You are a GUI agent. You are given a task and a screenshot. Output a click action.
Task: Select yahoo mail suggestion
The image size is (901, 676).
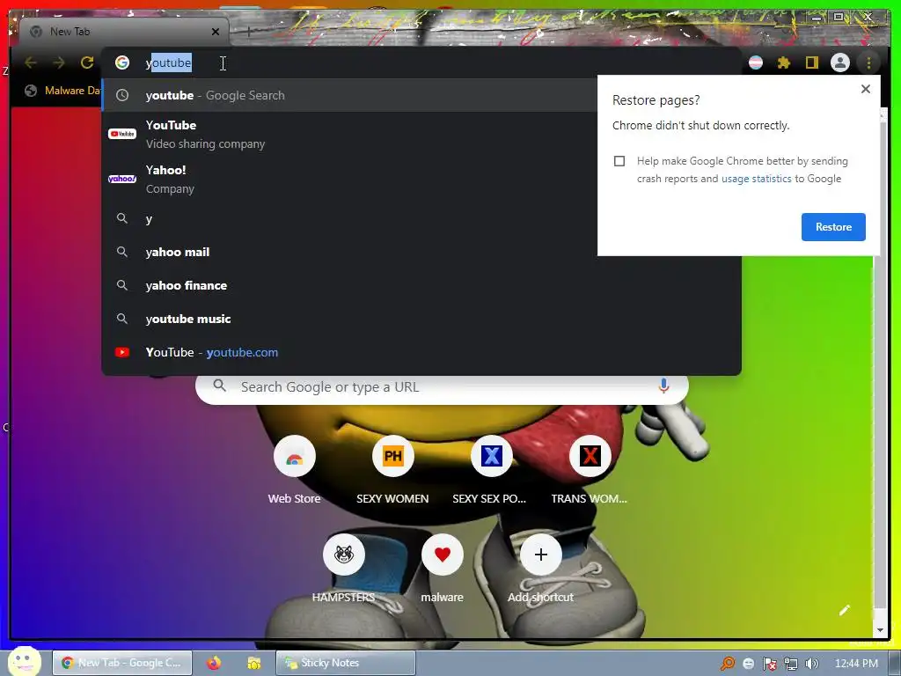[349, 252]
